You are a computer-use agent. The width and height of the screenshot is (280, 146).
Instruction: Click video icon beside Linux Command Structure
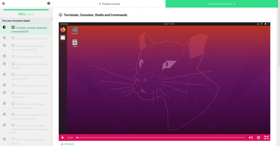[x=13, y=38]
